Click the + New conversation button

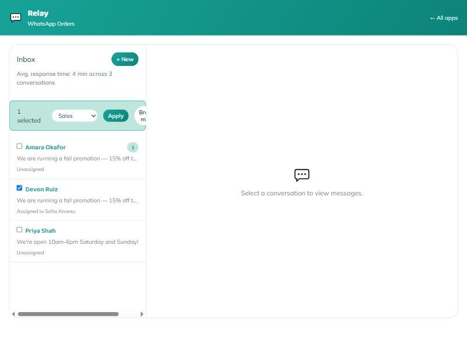tap(125, 60)
